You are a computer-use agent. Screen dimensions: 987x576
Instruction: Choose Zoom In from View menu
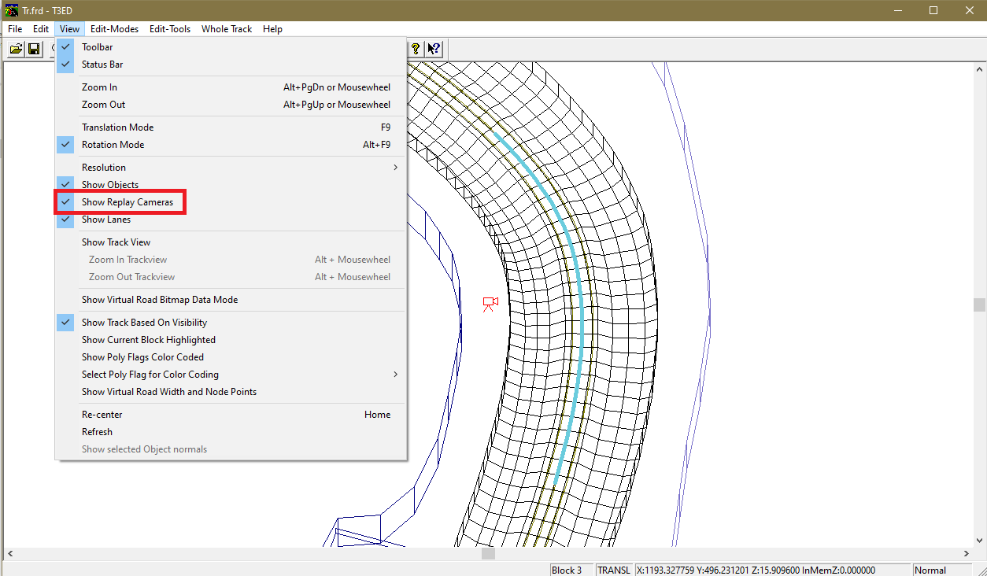[x=231, y=87]
